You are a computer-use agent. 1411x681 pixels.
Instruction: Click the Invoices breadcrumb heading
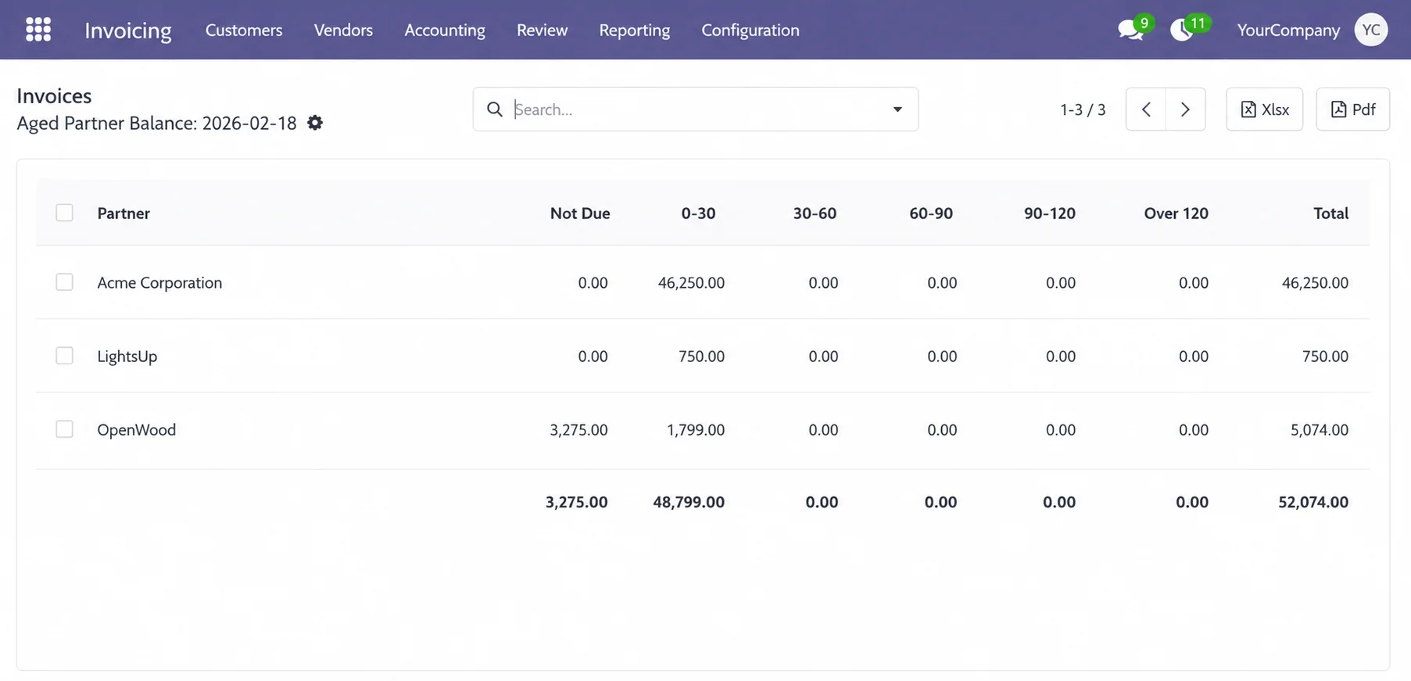click(x=54, y=95)
